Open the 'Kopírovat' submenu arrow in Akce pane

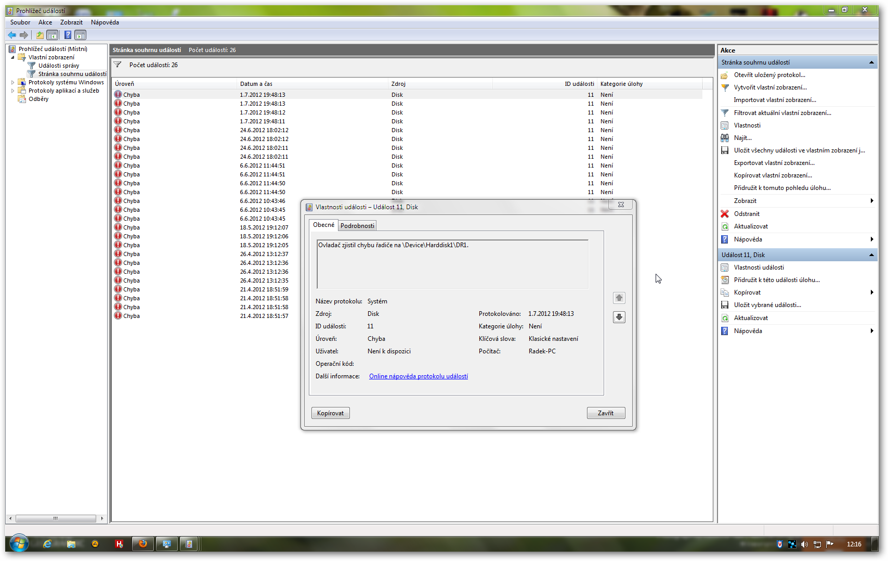pyautogui.click(x=872, y=292)
